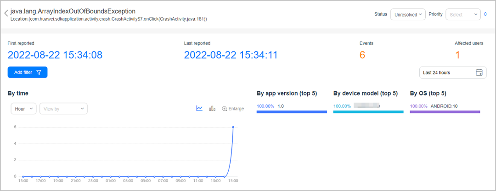The height and width of the screenshot is (191, 496).
Task: Open calendar icon in date range field
Action: (x=479, y=73)
